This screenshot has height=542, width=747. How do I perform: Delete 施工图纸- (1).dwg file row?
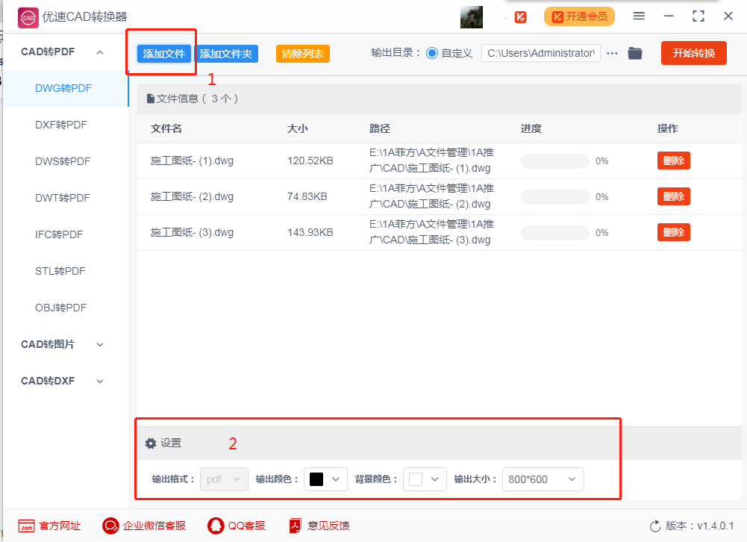click(673, 161)
